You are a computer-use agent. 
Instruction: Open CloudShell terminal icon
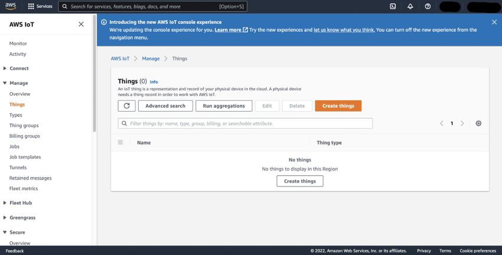(x=393, y=6)
